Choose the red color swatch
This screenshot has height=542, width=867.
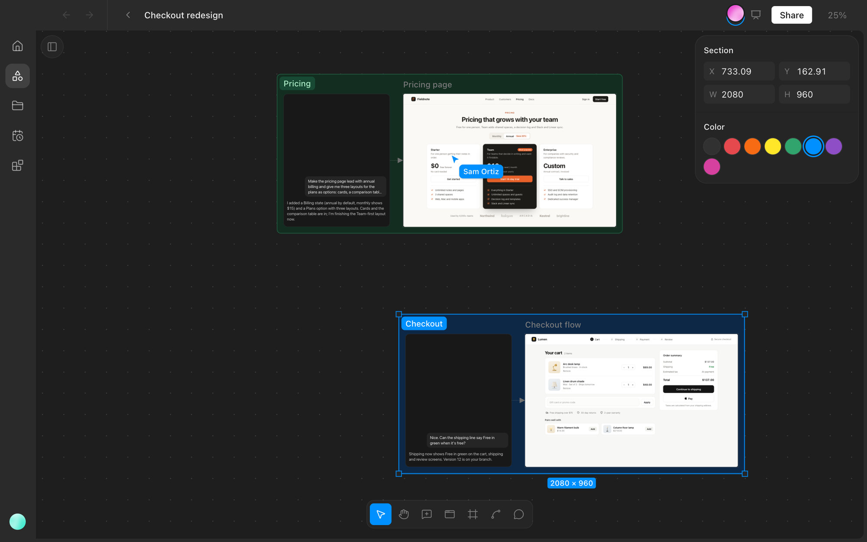[x=732, y=147]
